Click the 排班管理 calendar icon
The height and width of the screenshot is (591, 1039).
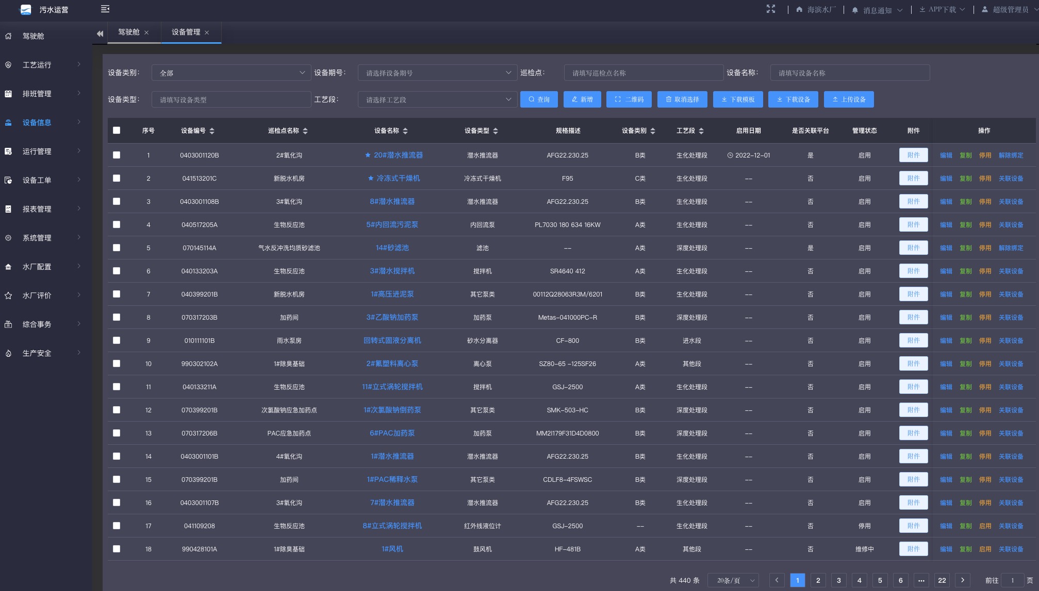8,94
